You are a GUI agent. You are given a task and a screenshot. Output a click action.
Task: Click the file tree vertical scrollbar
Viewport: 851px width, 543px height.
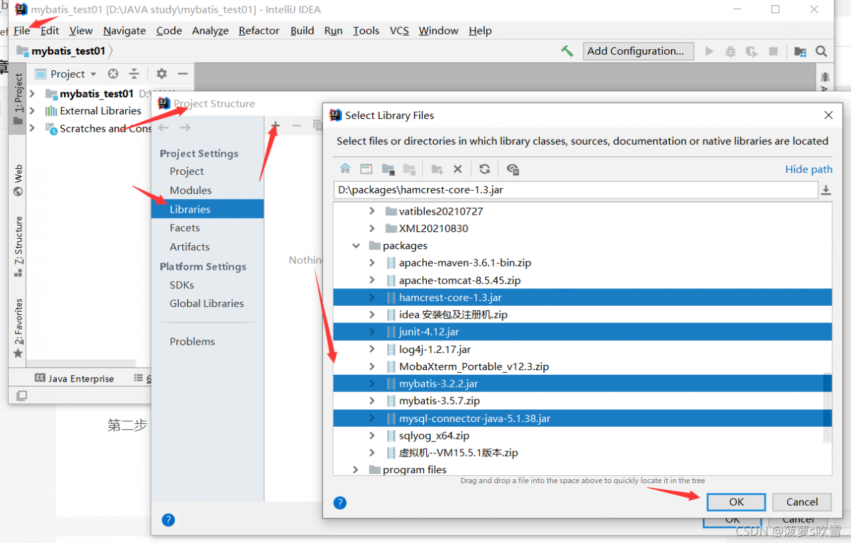827,407
